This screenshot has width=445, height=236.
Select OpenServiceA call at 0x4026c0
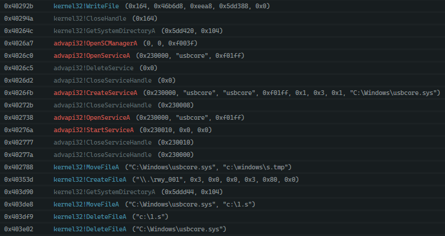[92, 55]
